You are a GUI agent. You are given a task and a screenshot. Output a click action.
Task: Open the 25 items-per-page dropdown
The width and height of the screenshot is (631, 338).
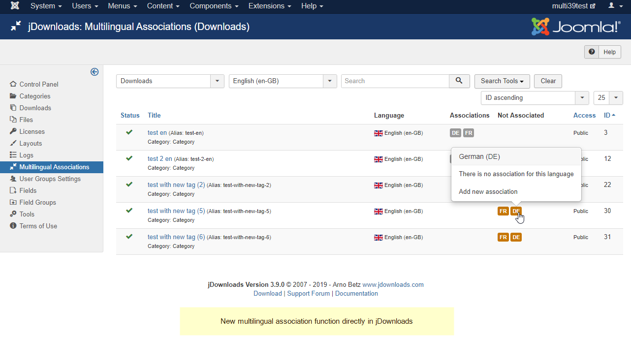[x=608, y=98]
